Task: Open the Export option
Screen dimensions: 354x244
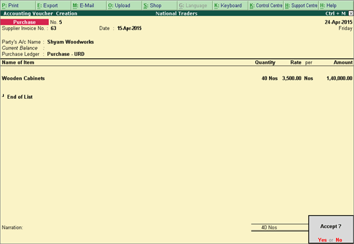Action: [53, 5]
